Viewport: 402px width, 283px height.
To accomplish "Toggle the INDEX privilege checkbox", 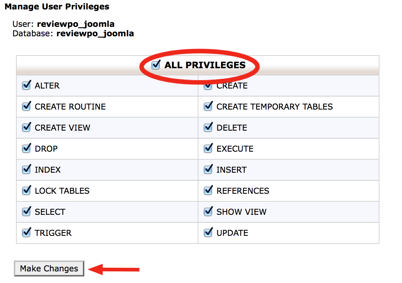I will coord(26,170).
